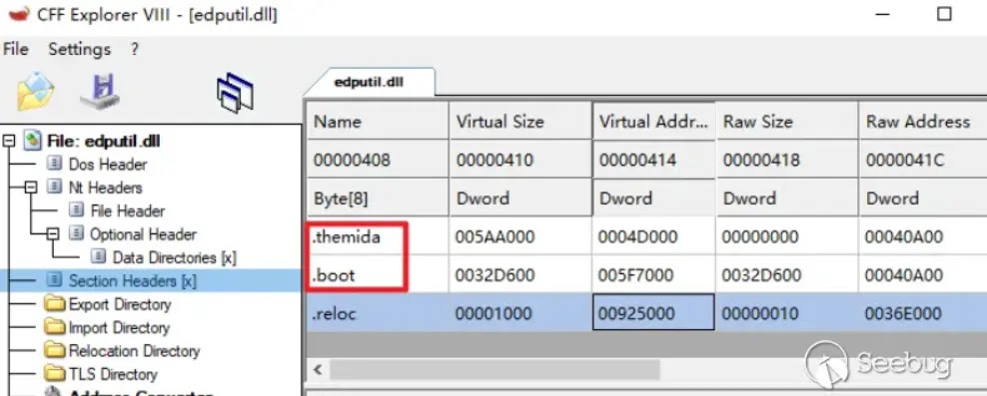Minimize the CFF Explorer window
The image size is (987, 396).
click(883, 14)
